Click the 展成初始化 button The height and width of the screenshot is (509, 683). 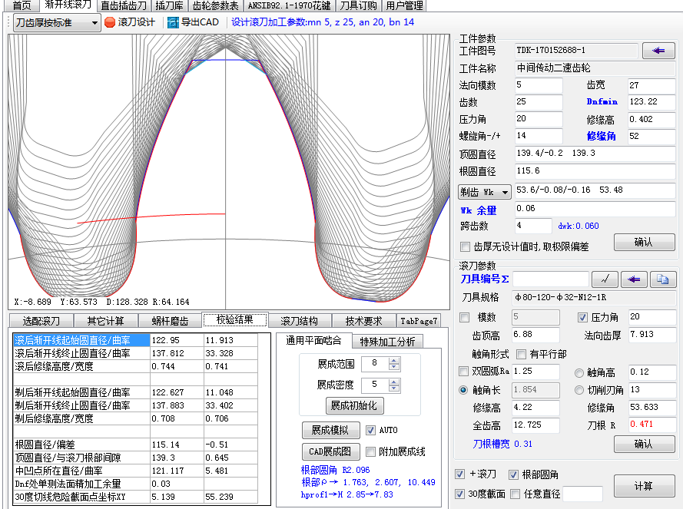[x=353, y=406]
